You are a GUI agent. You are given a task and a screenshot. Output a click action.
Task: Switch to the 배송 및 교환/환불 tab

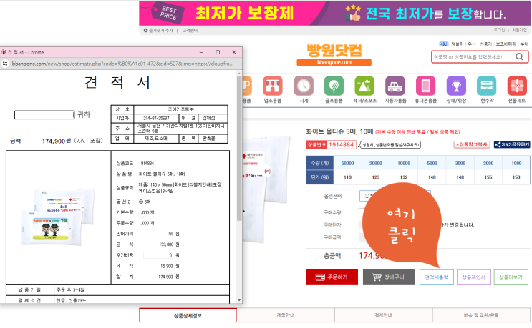[x=481, y=315]
